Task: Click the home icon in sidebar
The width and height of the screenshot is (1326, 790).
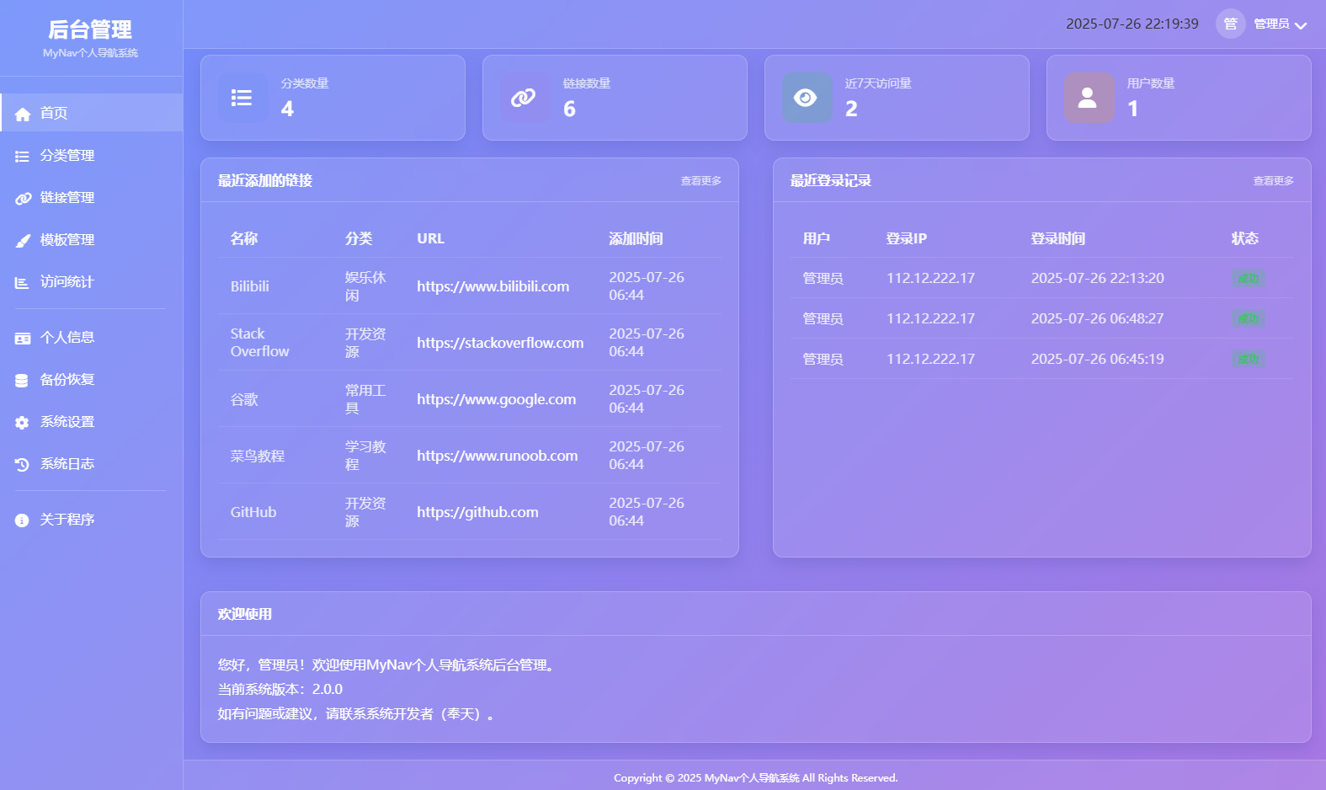Action: coord(23,114)
